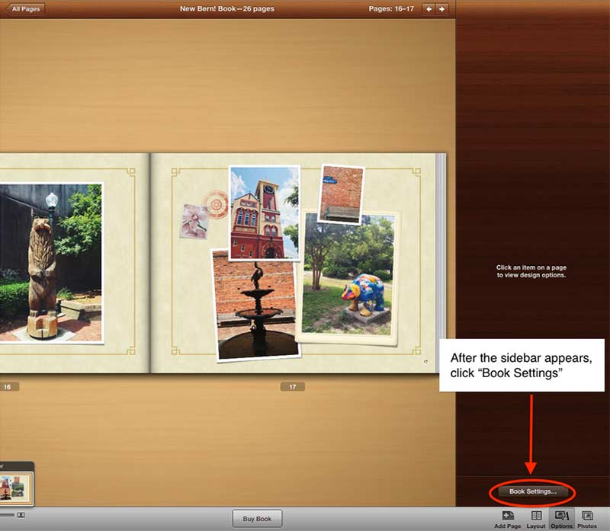
Task: Adjust the zoom slider at bottom left
Action: pos(6,516)
